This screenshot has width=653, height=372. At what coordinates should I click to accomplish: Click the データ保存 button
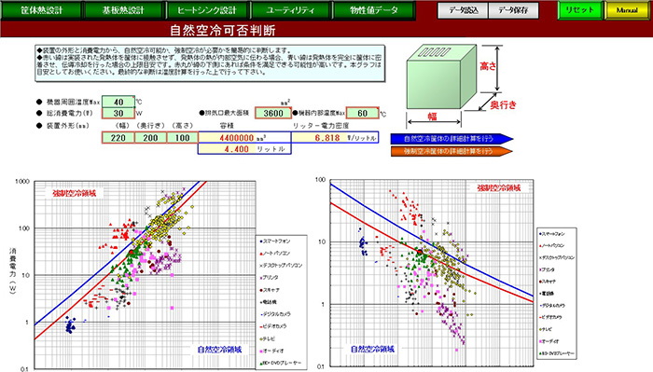click(x=513, y=10)
